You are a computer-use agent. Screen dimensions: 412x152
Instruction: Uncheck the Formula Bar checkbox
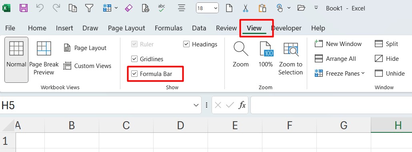(134, 74)
